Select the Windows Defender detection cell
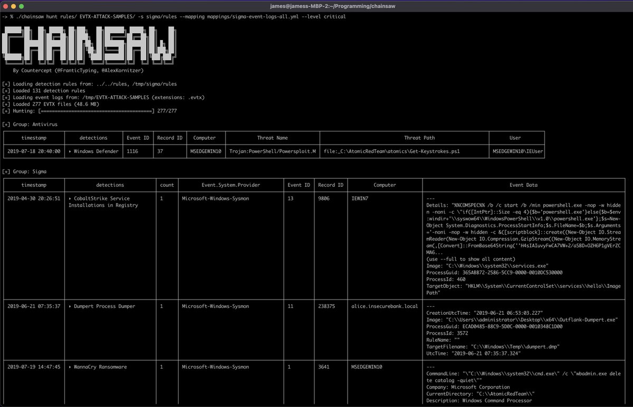This screenshot has height=407, width=633. click(93, 151)
